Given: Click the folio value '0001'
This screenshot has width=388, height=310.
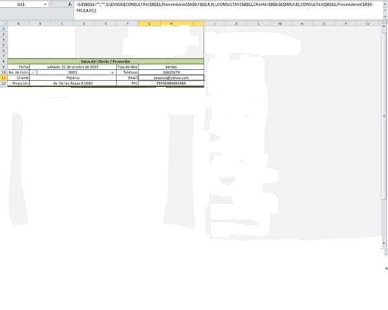Looking at the screenshot, I should coord(73,72).
